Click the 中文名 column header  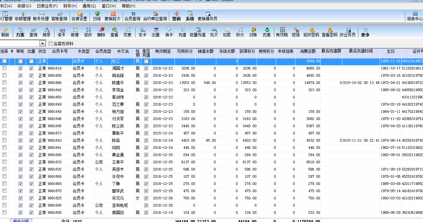coord(123,51)
